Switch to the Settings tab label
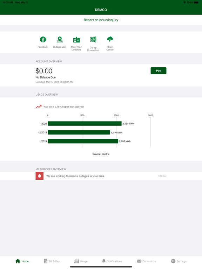Viewport: 202px width, 269px height. [x=182, y=261]
